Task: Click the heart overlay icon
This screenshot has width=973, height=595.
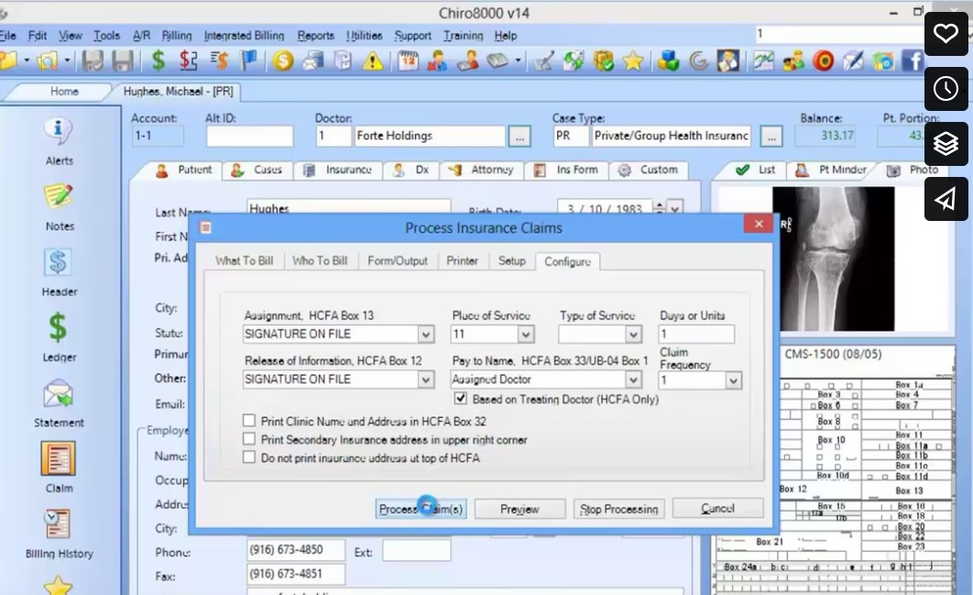Action: coord(946,33)
